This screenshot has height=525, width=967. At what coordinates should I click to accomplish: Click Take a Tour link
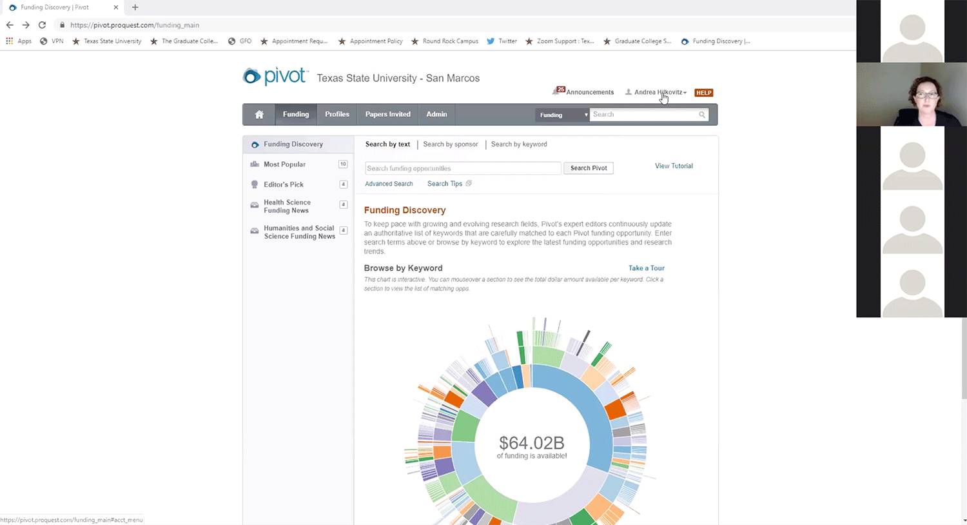click(x=647, y=268)
